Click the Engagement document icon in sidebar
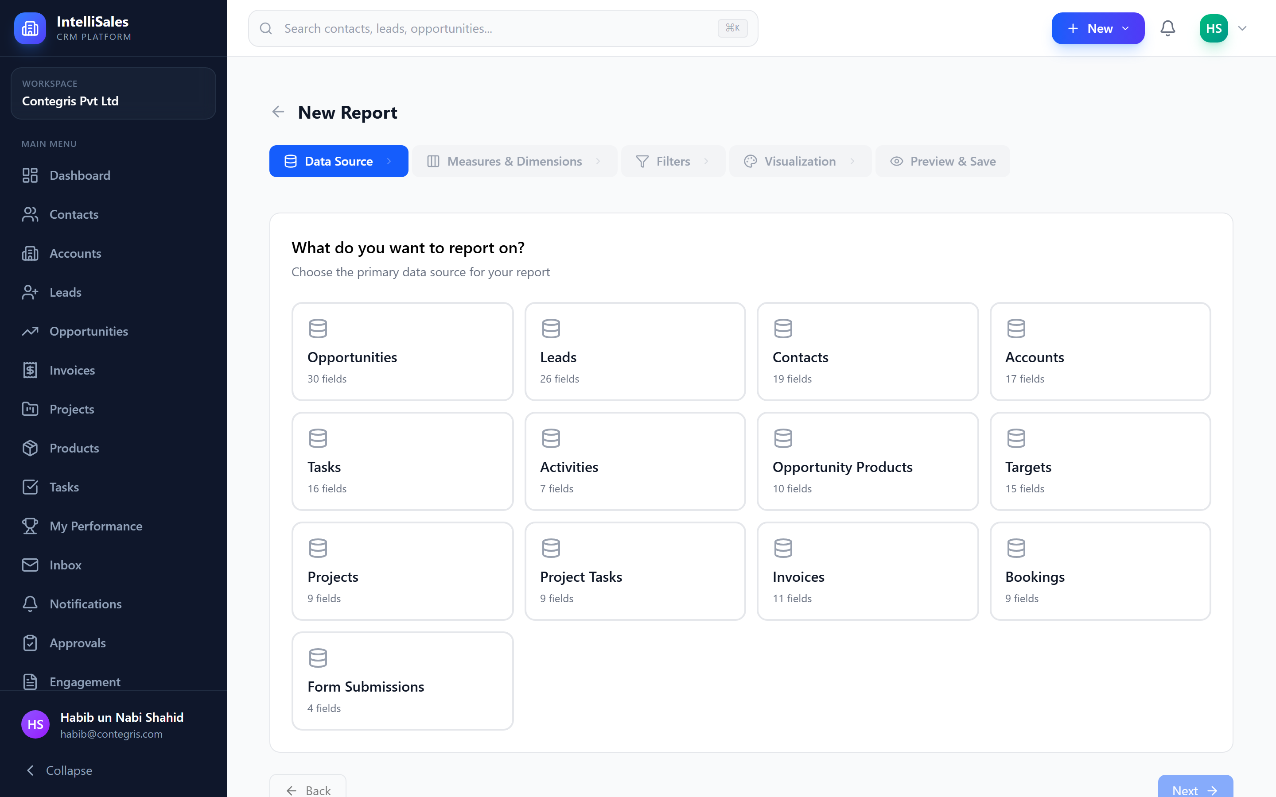This screenshot has height=797, width=1276. tap(30, 682)
